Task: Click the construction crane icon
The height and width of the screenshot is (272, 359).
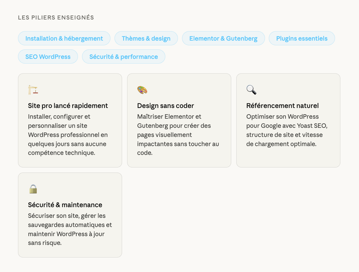Action: pyautogui.click(x=33, y=90)
